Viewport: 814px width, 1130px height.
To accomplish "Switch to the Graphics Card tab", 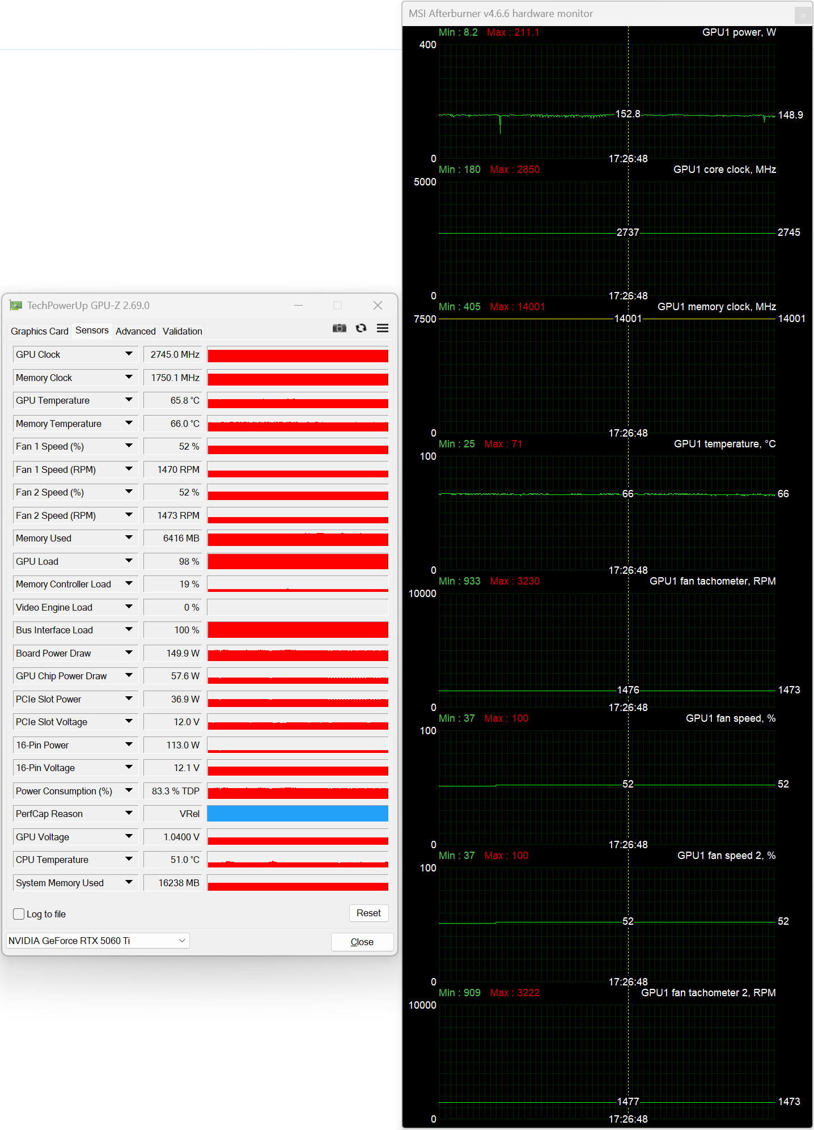I will [40, 331].
